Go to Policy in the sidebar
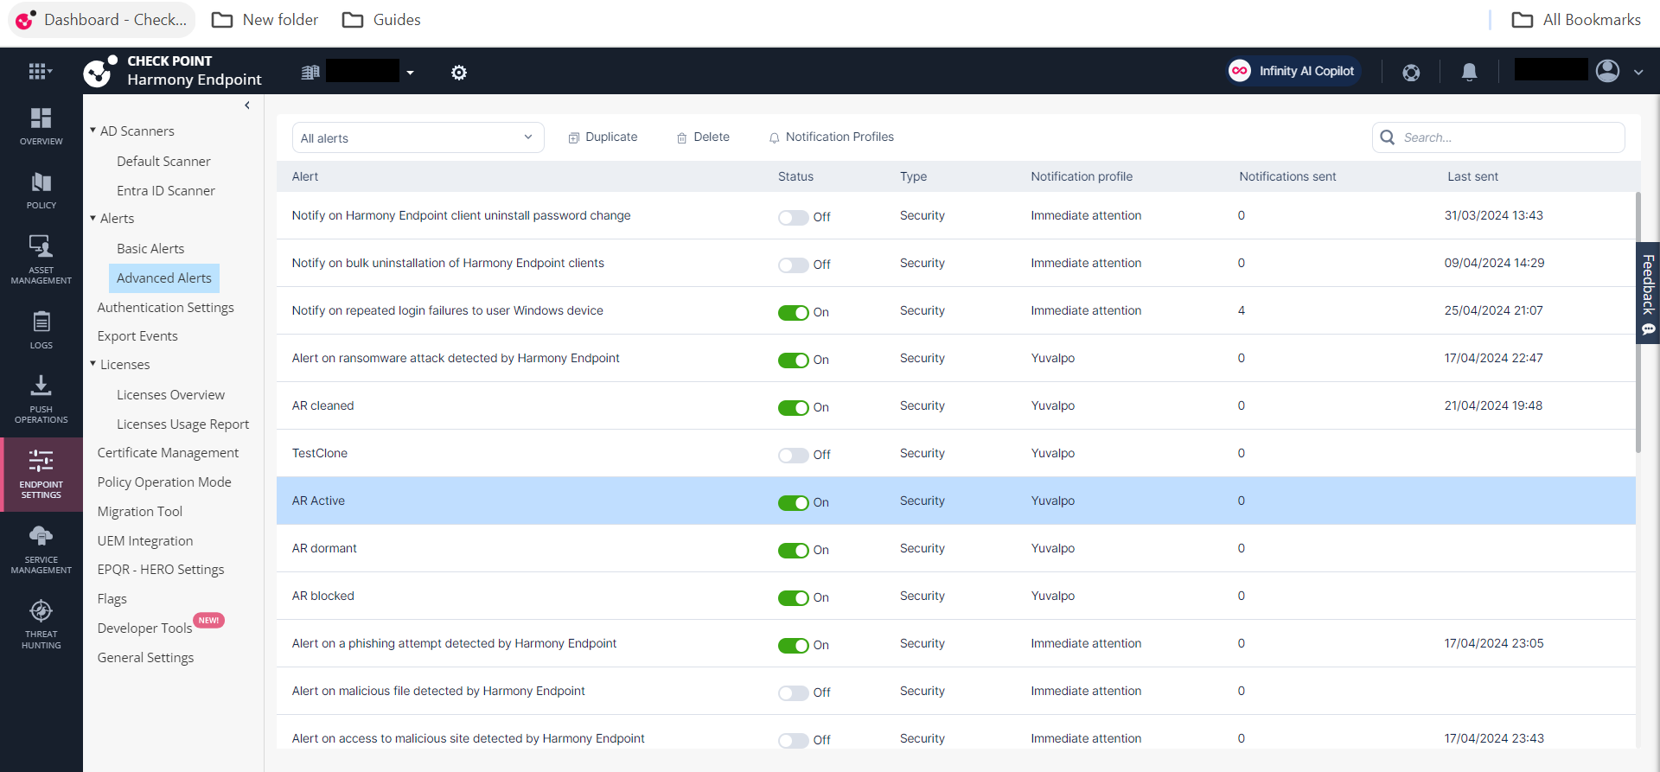 41,191
